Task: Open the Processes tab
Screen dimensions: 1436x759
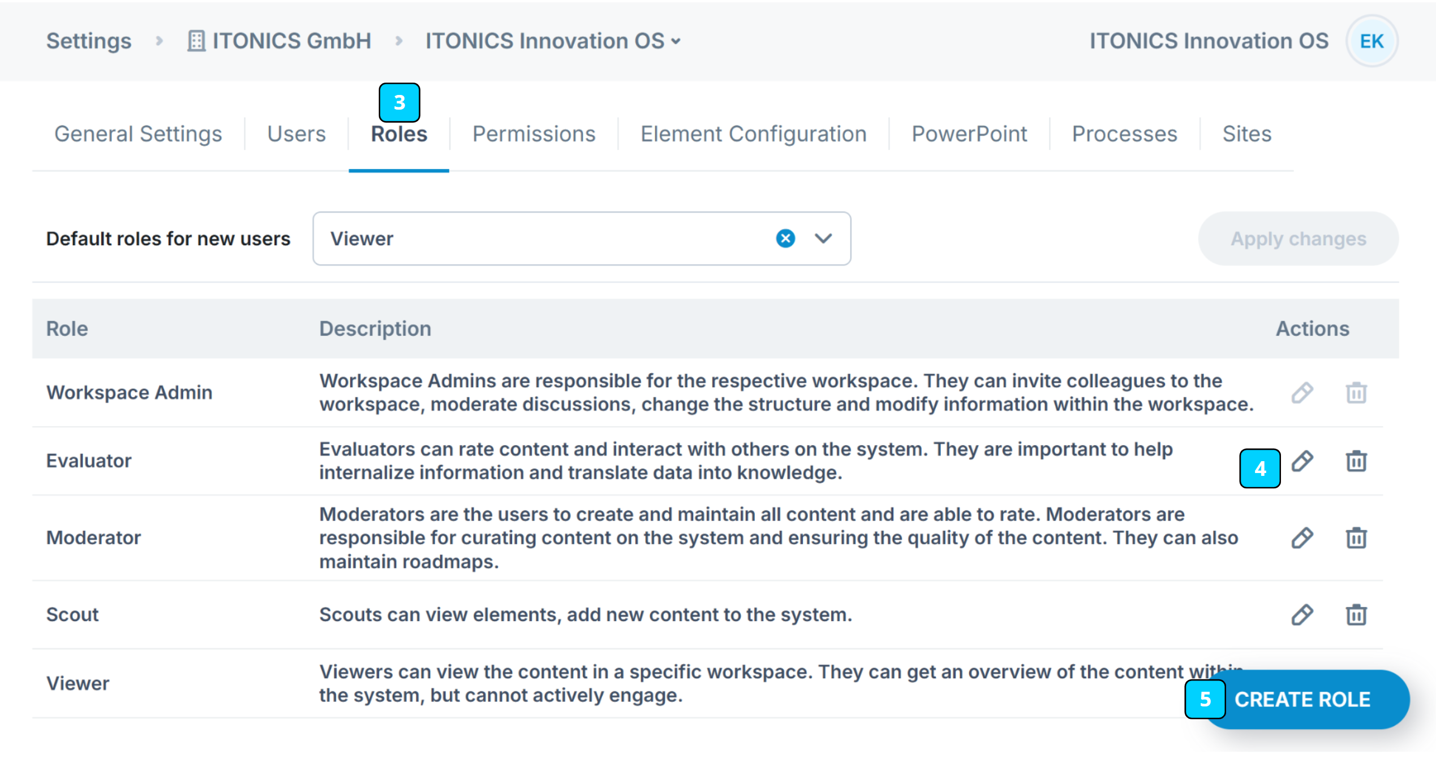Action: click(x=1124, y=134)
